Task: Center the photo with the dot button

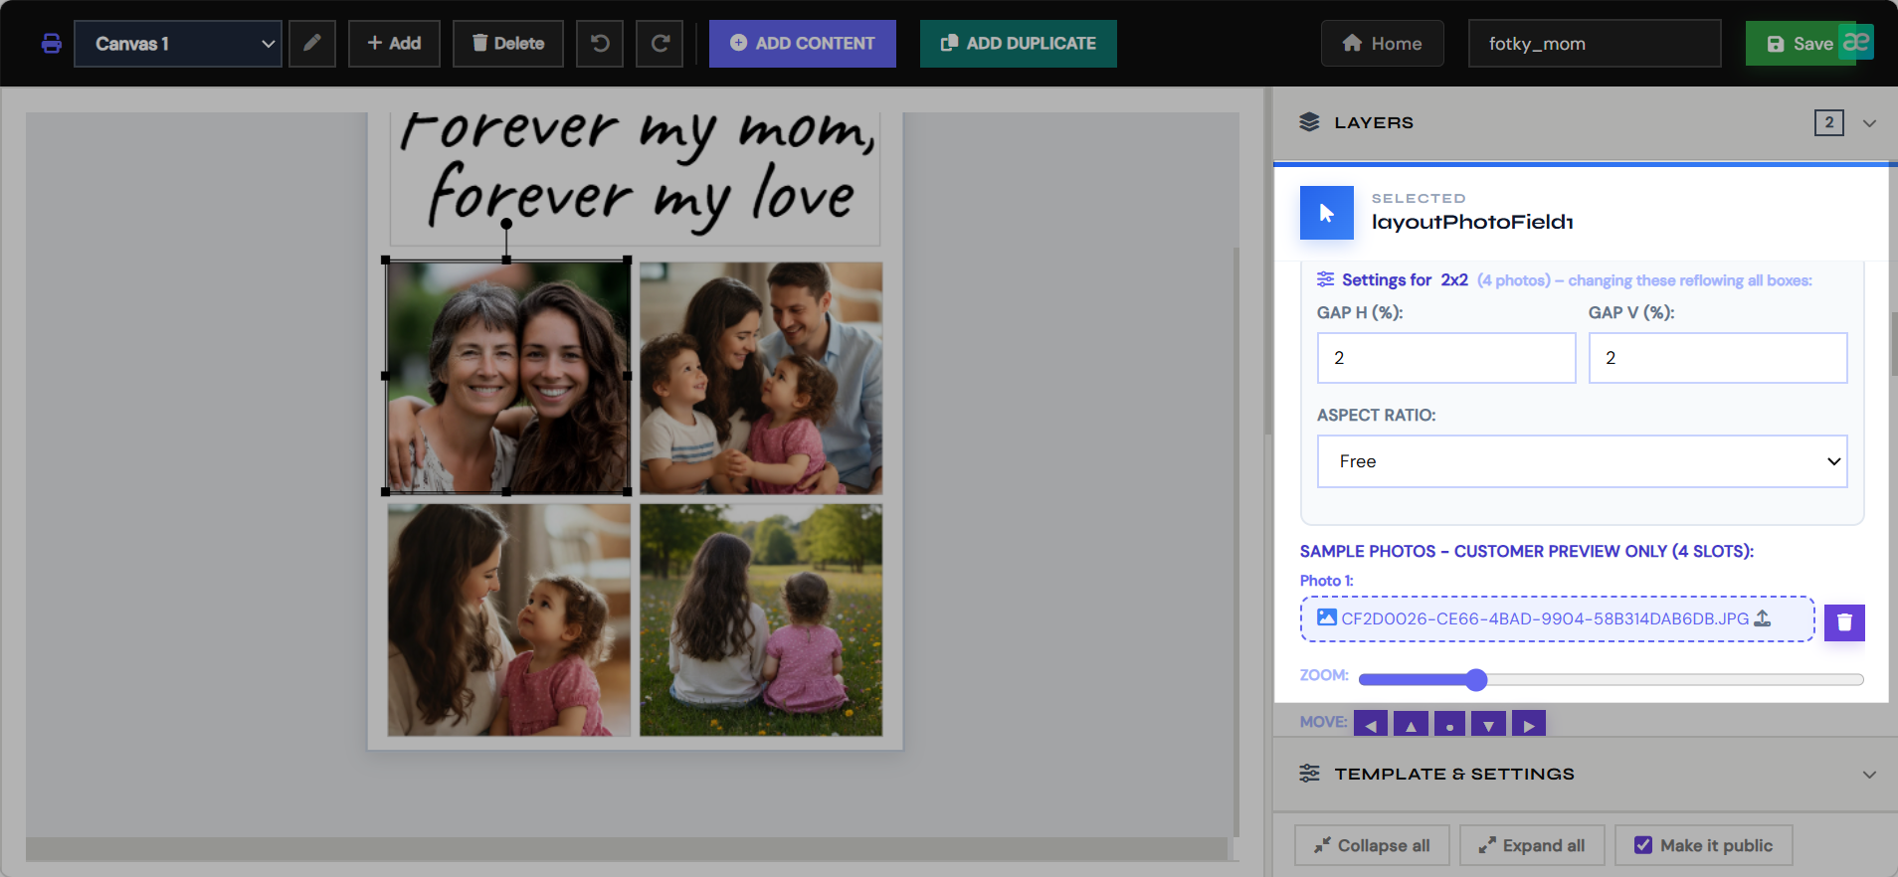Action: pos(1449,724)
